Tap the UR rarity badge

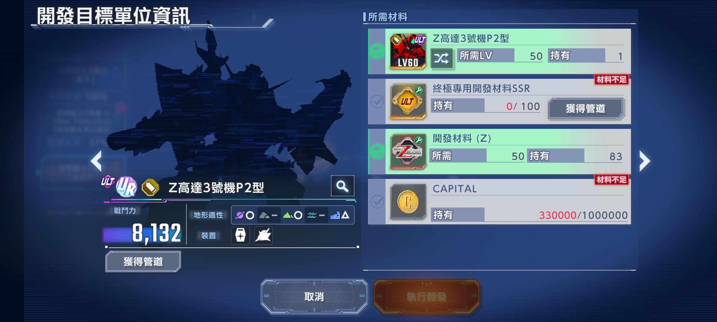pyautogui.click(x=126, y=187)
